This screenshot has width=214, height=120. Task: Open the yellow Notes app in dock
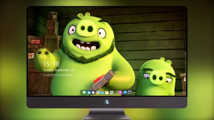107,92
